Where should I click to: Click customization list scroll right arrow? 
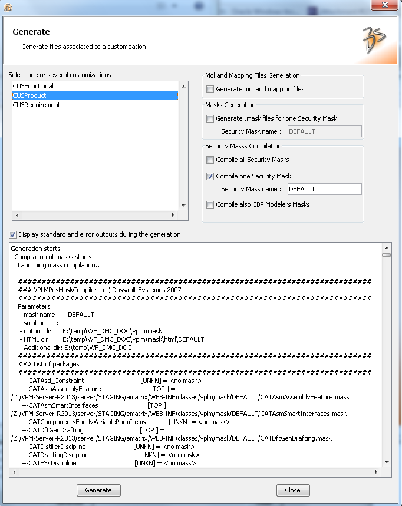pyautogui.click(x=173, y=215)
